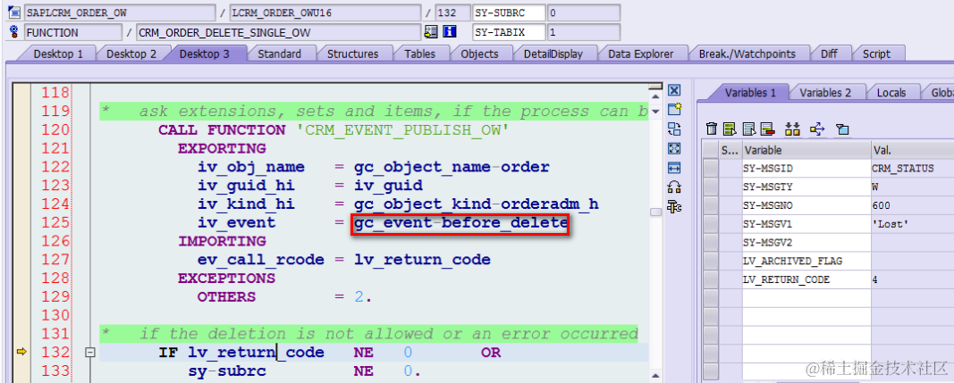The height and width of the screenshot is (383, 954).
Task: Select the Desktop 3 tab
Action: (x=204, y=54)
